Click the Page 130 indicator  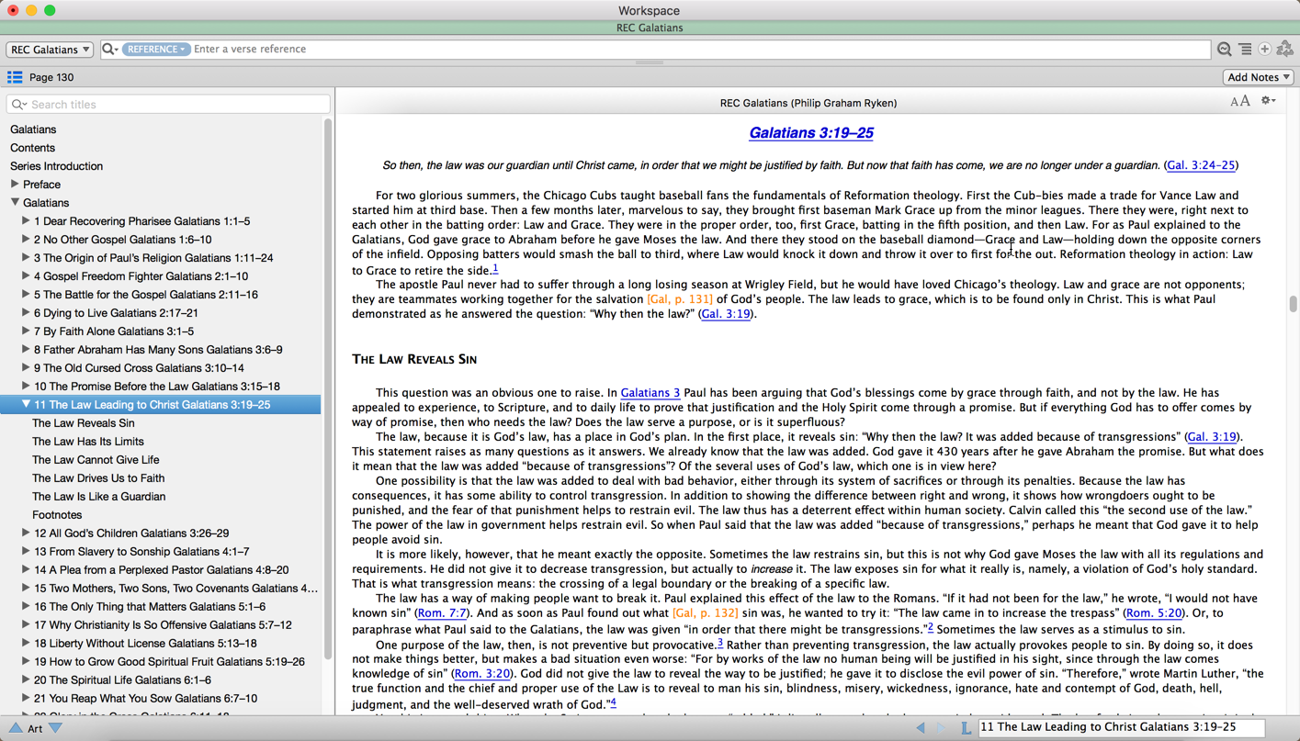point(51,77)
